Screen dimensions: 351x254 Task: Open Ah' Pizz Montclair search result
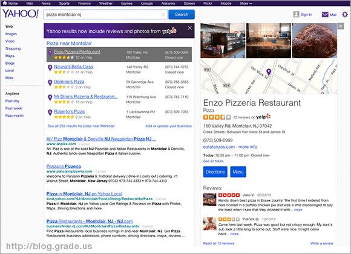click(x=101, y=139)
